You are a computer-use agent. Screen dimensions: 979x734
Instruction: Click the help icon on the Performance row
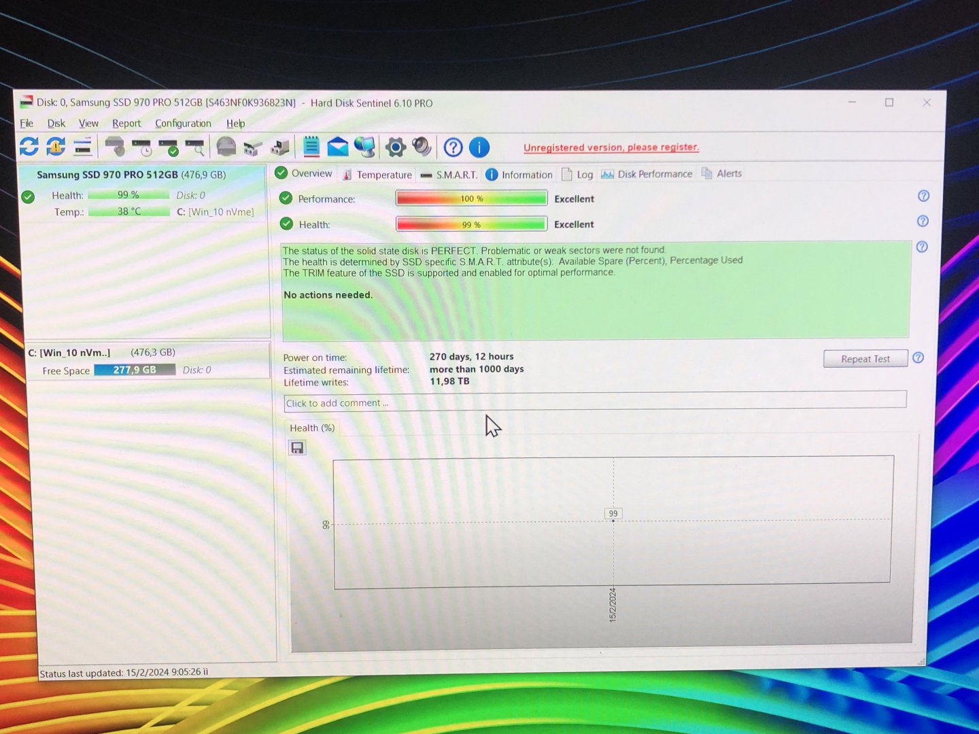click(923, 196)
